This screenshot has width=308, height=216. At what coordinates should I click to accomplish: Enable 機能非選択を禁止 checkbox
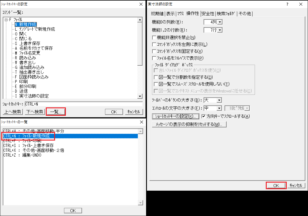pyautogui.click(x=154, y=37)
